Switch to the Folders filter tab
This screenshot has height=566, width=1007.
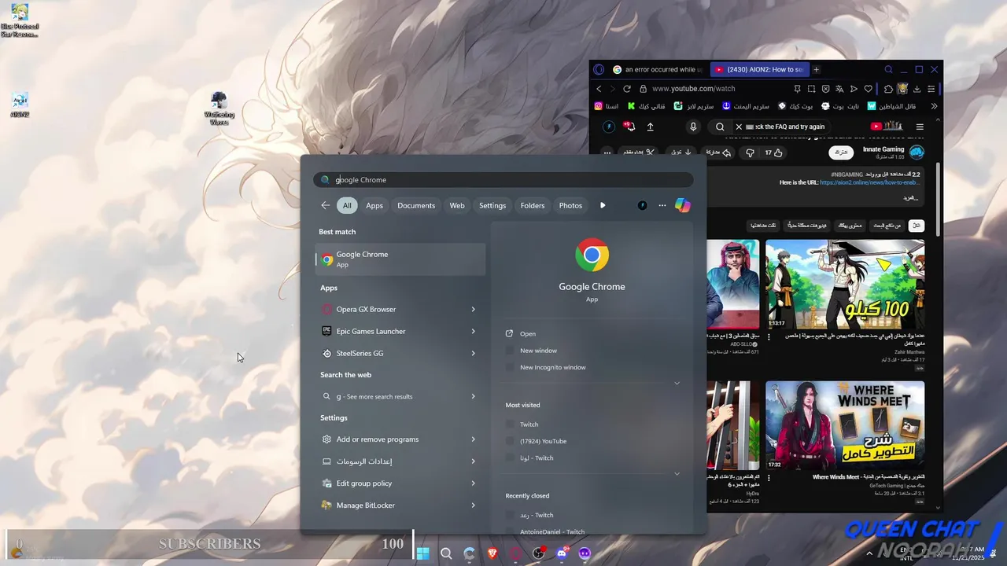533,205
